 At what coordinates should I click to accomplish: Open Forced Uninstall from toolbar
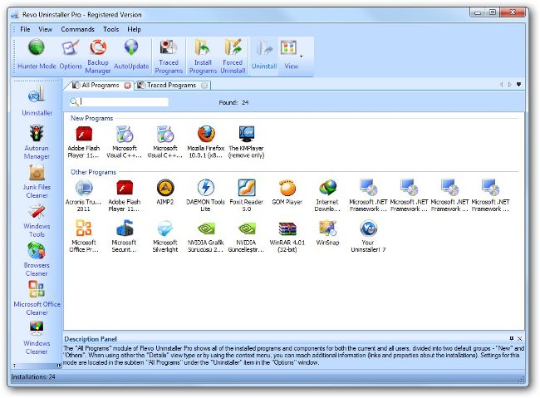tap(233, 55)
